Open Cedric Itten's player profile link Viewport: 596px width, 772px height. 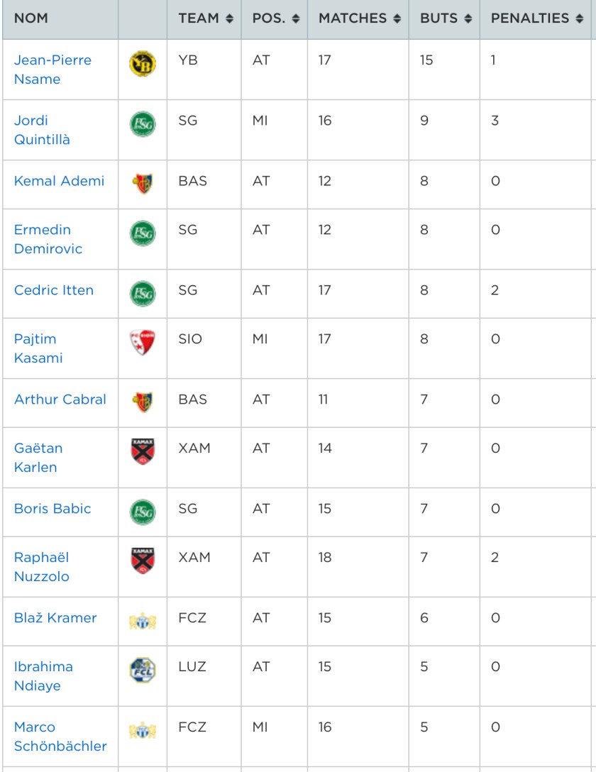click(53, 290)
